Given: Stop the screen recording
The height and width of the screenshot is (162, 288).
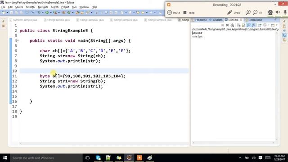Looking at the screenshot, I should [x=189, y=13].
